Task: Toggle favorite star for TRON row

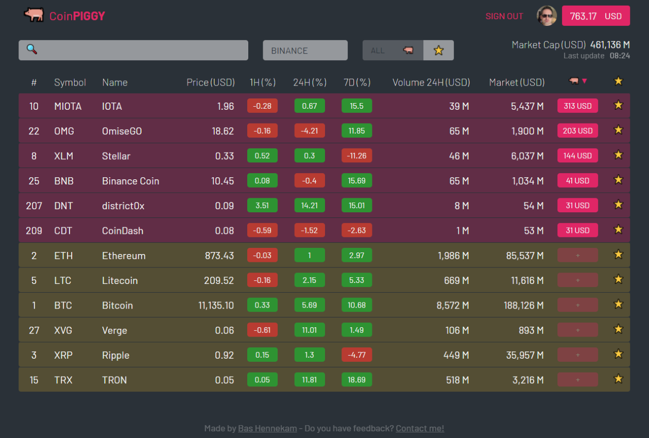Action: pyautogui.click(x=619, y=379)
